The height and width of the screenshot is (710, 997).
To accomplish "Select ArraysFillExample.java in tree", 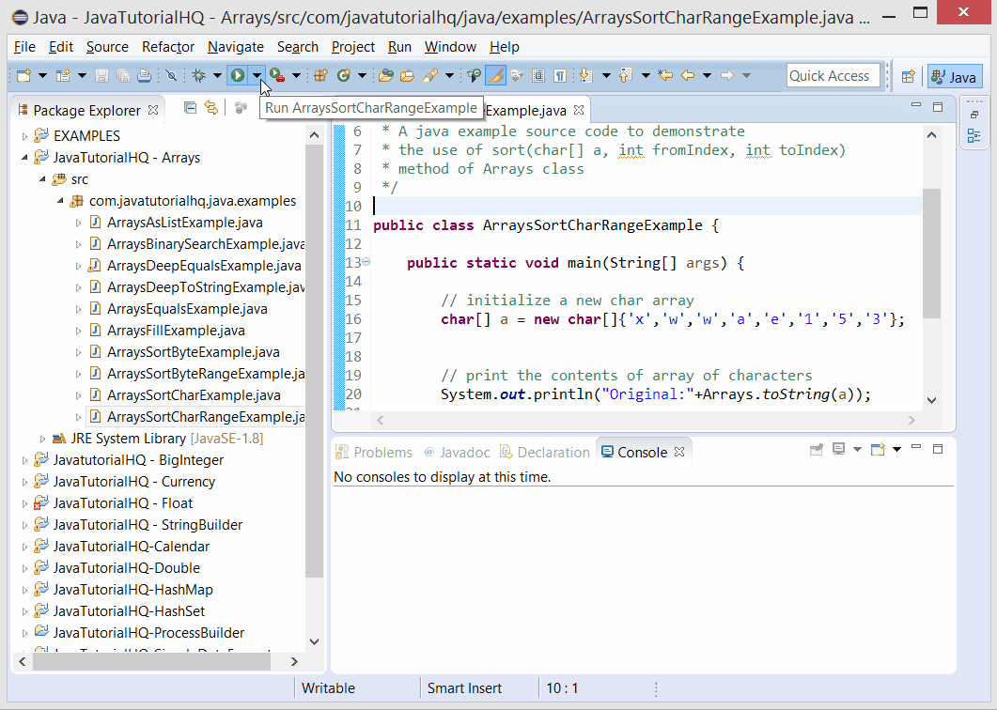I will 176,331.
